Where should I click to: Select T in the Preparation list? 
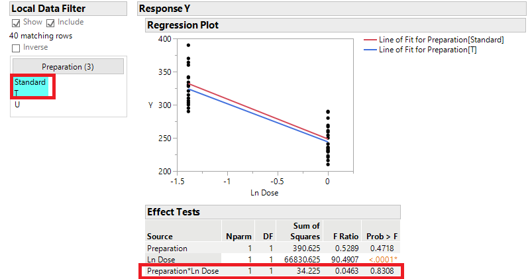pyautogui.click(x=17, y=93)
